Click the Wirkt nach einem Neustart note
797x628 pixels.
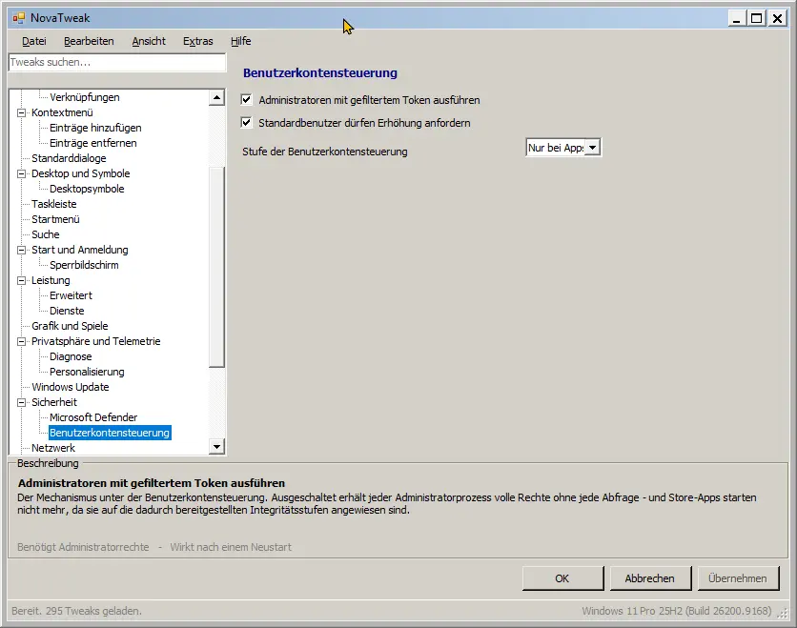[x=231, y=547]
